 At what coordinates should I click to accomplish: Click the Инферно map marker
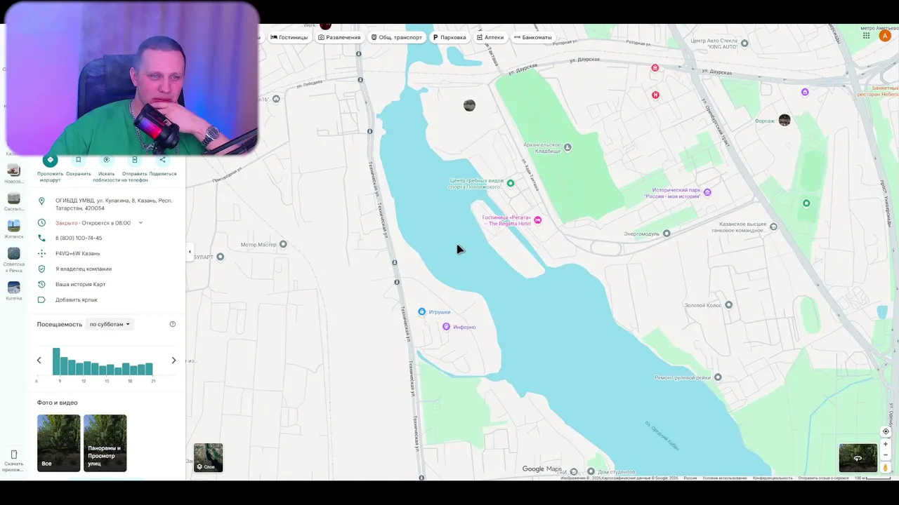pos(446,327)
